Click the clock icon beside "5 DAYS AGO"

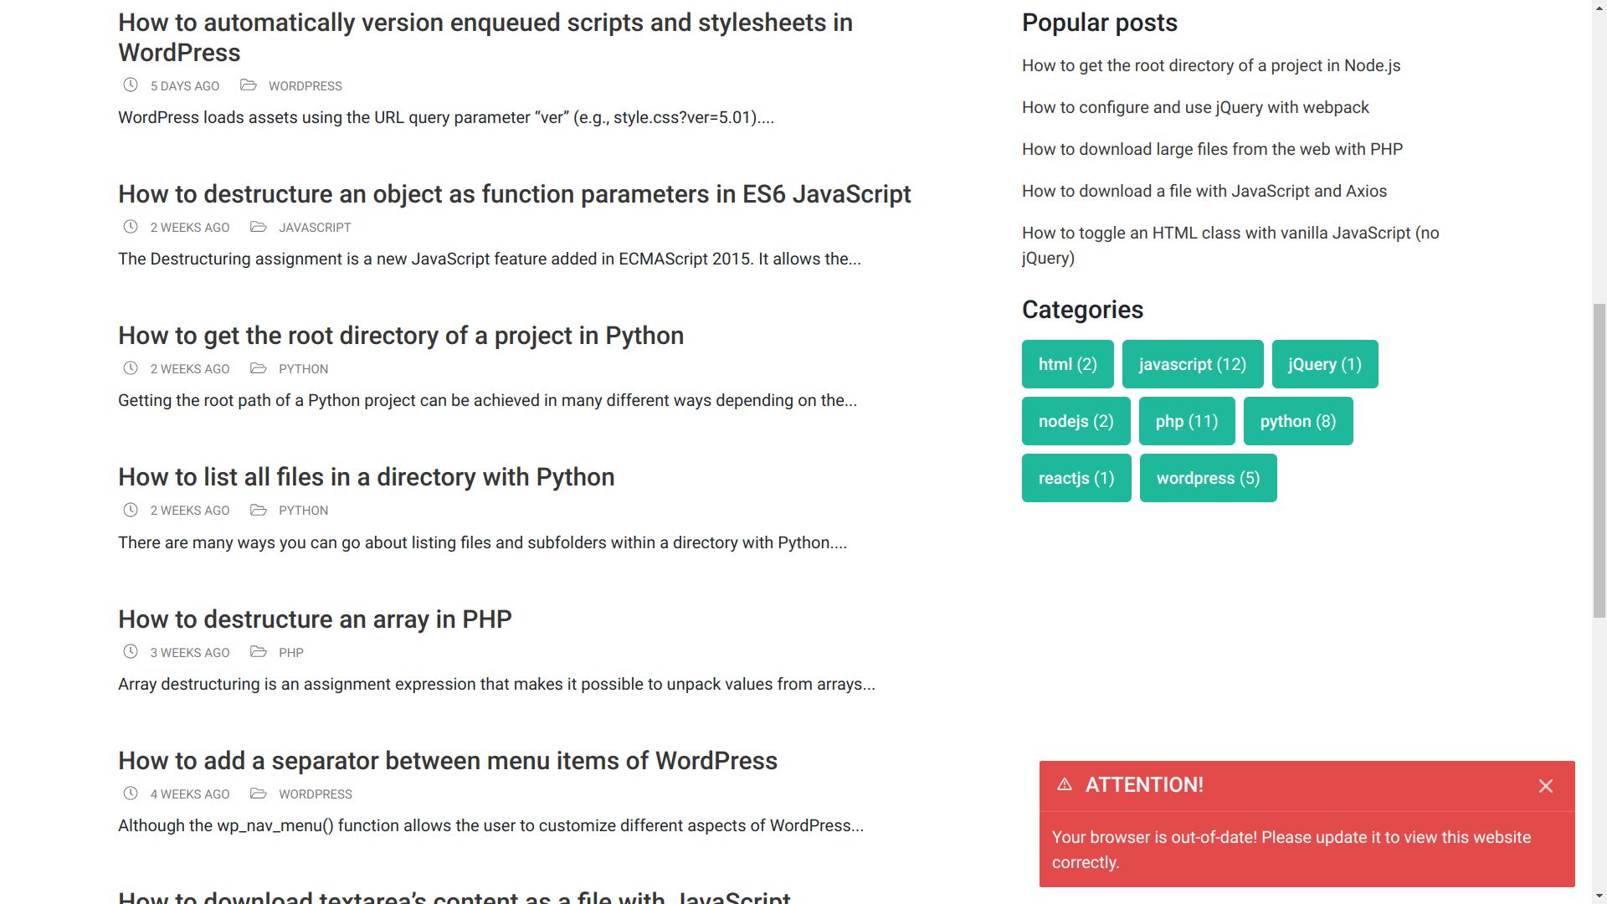pos(130,85)
